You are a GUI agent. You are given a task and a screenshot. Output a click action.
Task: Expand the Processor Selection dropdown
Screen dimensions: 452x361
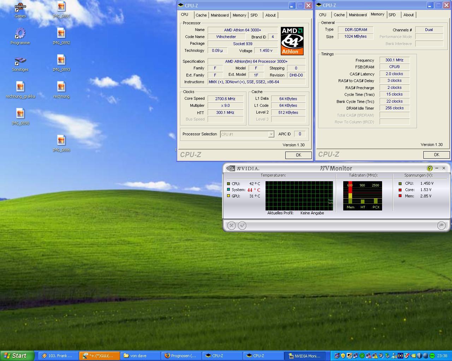point(271,134)
